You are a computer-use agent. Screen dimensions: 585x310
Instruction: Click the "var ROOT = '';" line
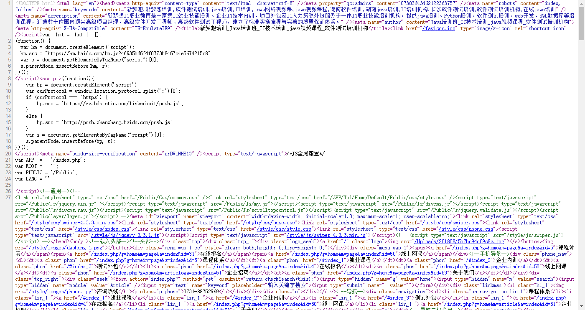pyautogui.click(x=36, y=166)
